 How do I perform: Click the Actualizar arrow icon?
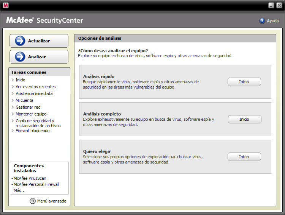(20, 41)
